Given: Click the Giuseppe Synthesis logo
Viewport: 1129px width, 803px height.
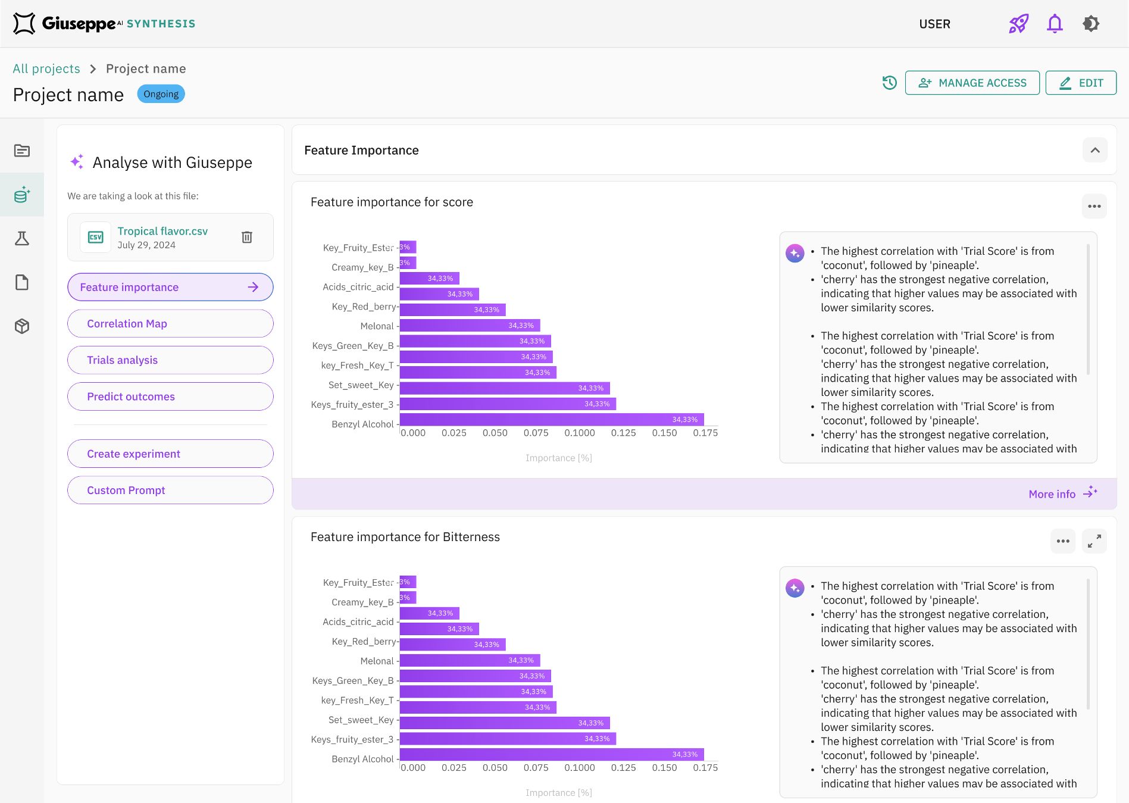Looking at the screenshot, I should pyautogui.click(x=104, y=23).
